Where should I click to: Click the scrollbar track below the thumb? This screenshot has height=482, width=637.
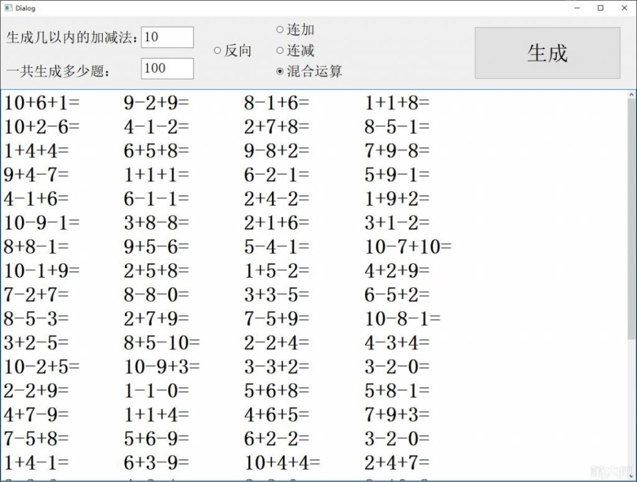tap(631, 405)
